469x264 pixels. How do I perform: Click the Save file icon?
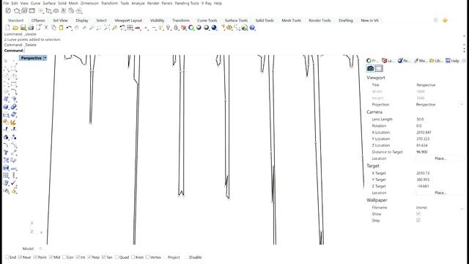point(23,28)
